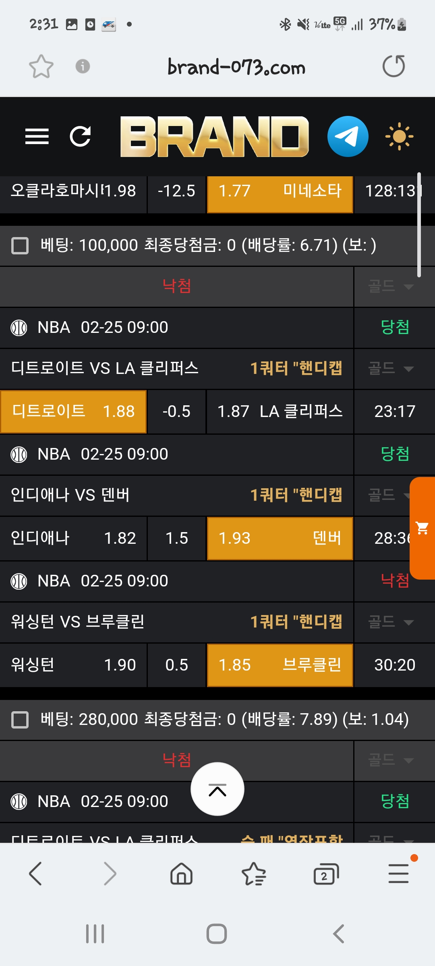
Task: Tap the brand-073.com address field
Action: [x=236, y=67]
